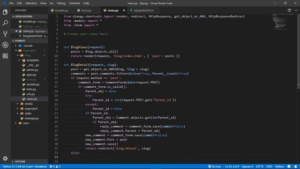Click Spaces: 4 indentation setting
Screen dimensions: 300x169
[247, 167]
